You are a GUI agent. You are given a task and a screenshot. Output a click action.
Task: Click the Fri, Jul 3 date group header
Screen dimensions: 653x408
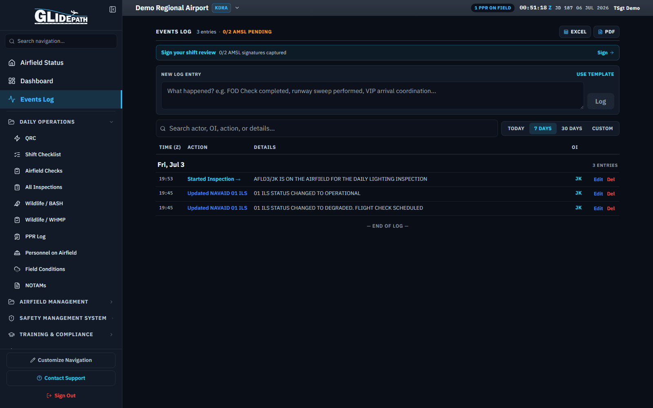(171, 165)
